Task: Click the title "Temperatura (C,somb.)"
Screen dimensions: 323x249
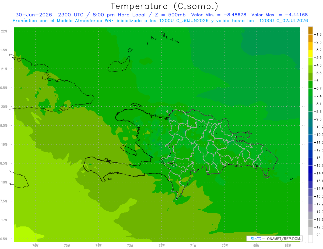Action: click(164, 6)
